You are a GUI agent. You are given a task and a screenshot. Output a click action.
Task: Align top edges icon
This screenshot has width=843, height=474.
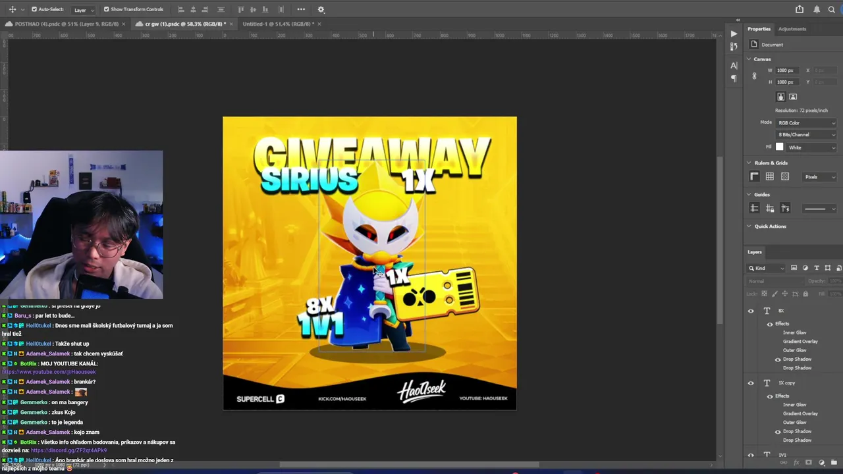pyautogui.click(x=240, y=9)
